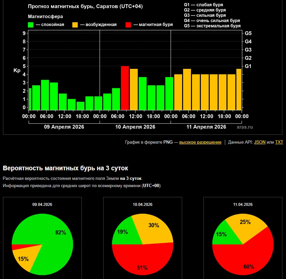Viewport: 286px width, 279px height.
Task: Select the 51% red slice in 10.04.2026 pie
Action: (x=142, y=262)
